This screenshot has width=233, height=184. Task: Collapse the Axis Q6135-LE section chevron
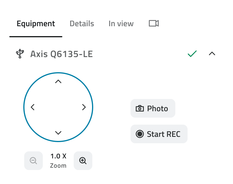(x=212, y=54)
